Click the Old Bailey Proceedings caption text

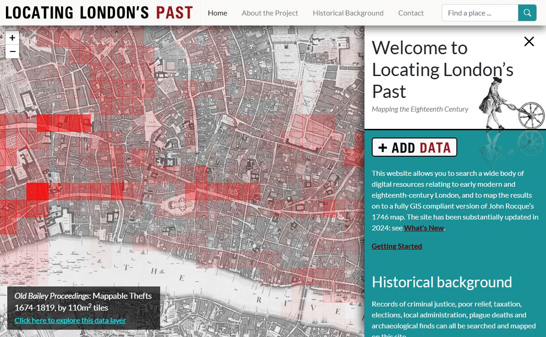(x=83, y=301)
